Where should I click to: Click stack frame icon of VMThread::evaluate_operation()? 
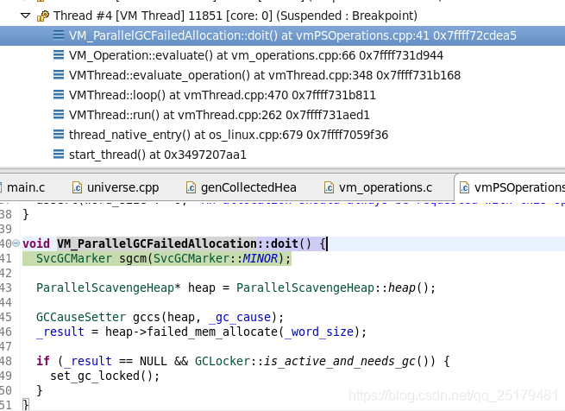[59, 75]
